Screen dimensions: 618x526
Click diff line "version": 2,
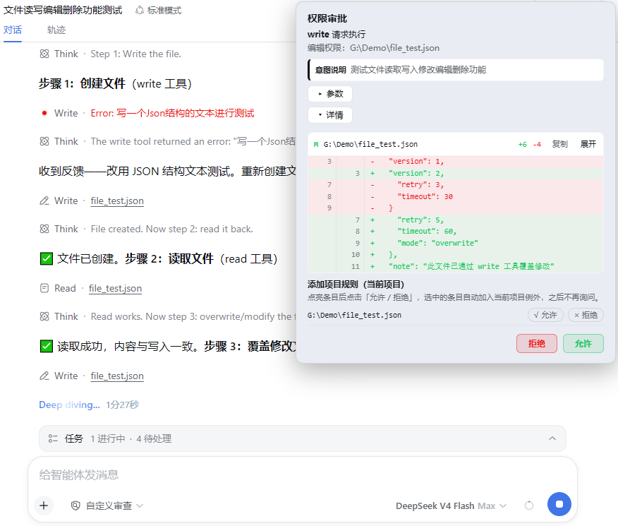point(456,173)
